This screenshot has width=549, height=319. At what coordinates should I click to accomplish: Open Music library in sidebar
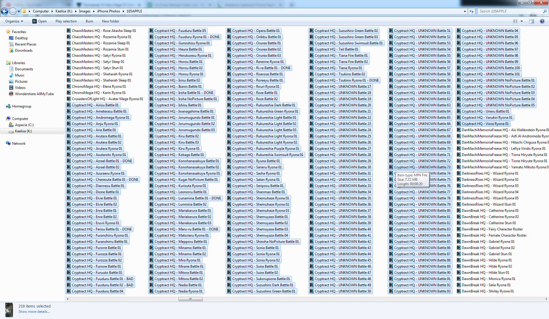20,75
